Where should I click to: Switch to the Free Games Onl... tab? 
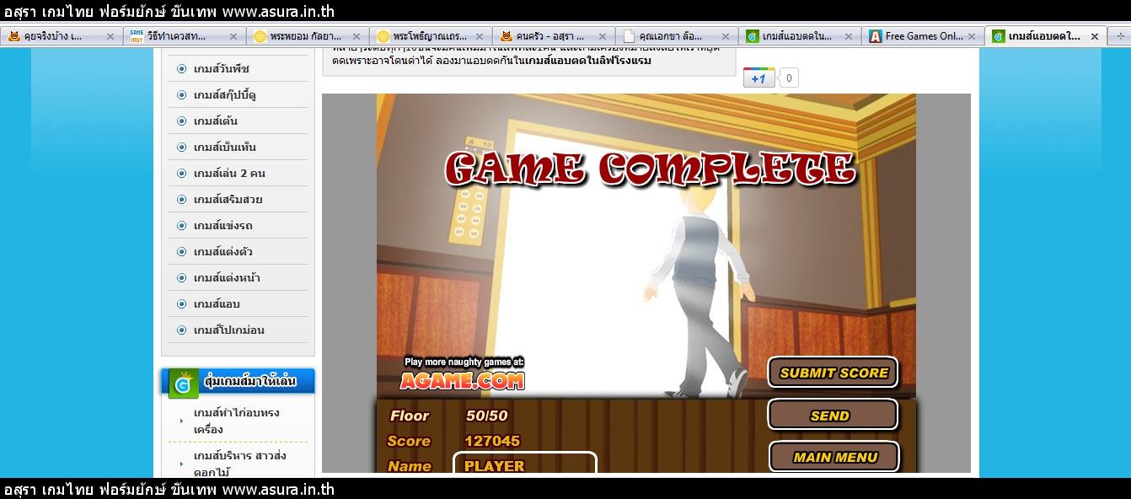tap(922, 36)
